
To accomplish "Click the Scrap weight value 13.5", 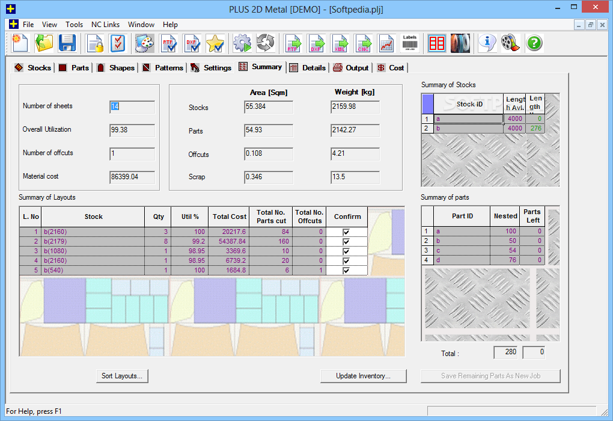I will pyautogui.click(x=355, y=177).
